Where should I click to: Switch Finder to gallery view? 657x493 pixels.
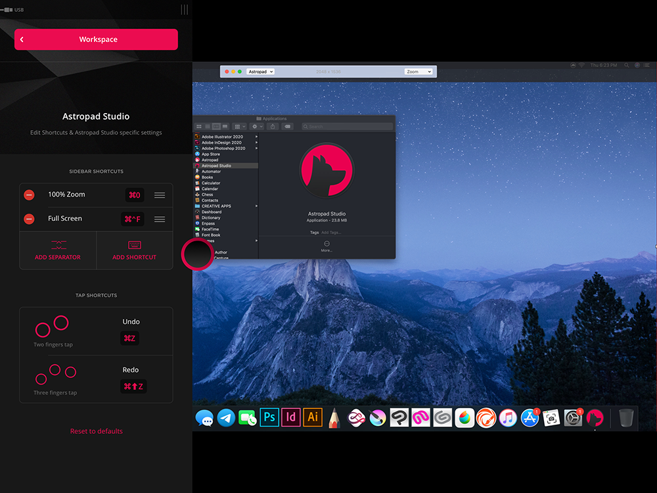225,126
